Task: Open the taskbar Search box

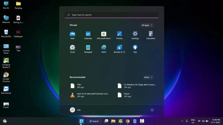Action: click(94, 121)
